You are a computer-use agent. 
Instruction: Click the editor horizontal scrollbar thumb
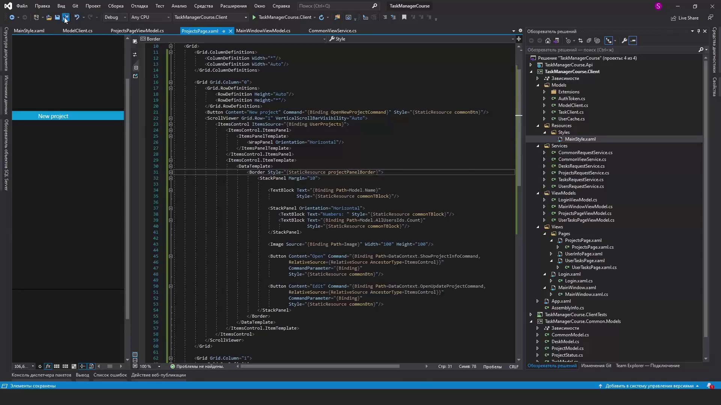tap(320, 366)
